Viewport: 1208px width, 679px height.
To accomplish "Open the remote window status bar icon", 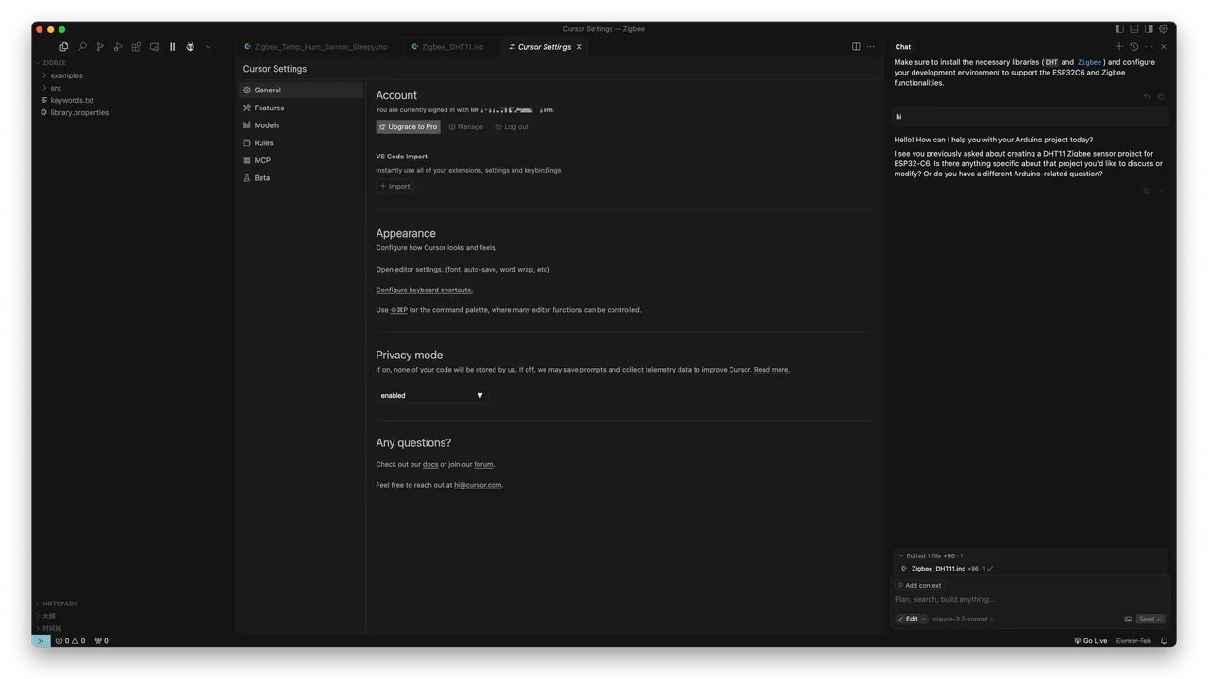I will click(41, 640).
